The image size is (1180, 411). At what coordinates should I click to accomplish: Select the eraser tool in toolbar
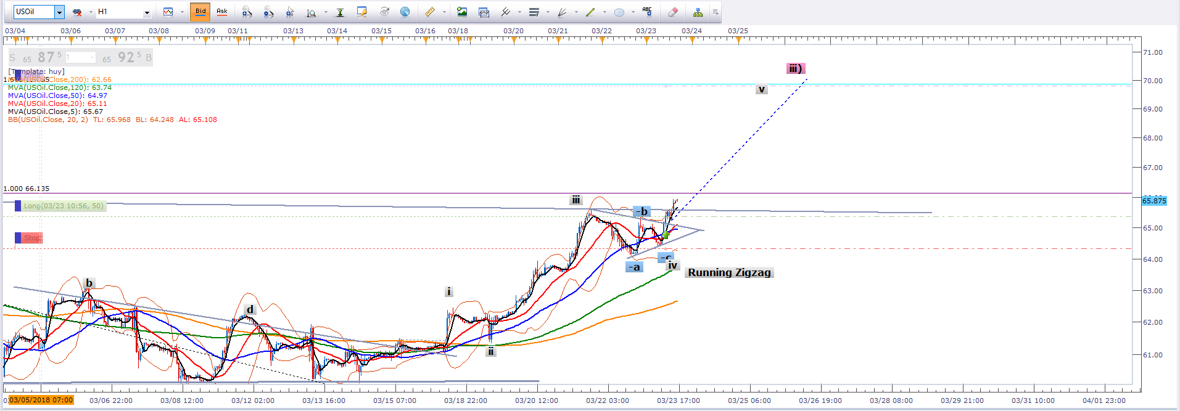[x=673, y=12]
